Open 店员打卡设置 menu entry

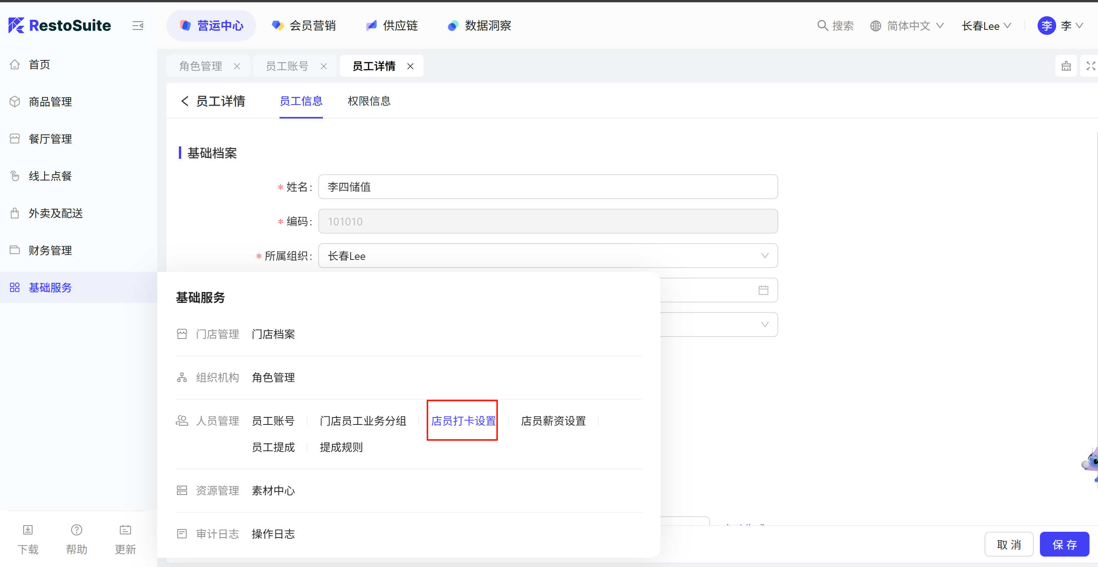coord(463,421)
